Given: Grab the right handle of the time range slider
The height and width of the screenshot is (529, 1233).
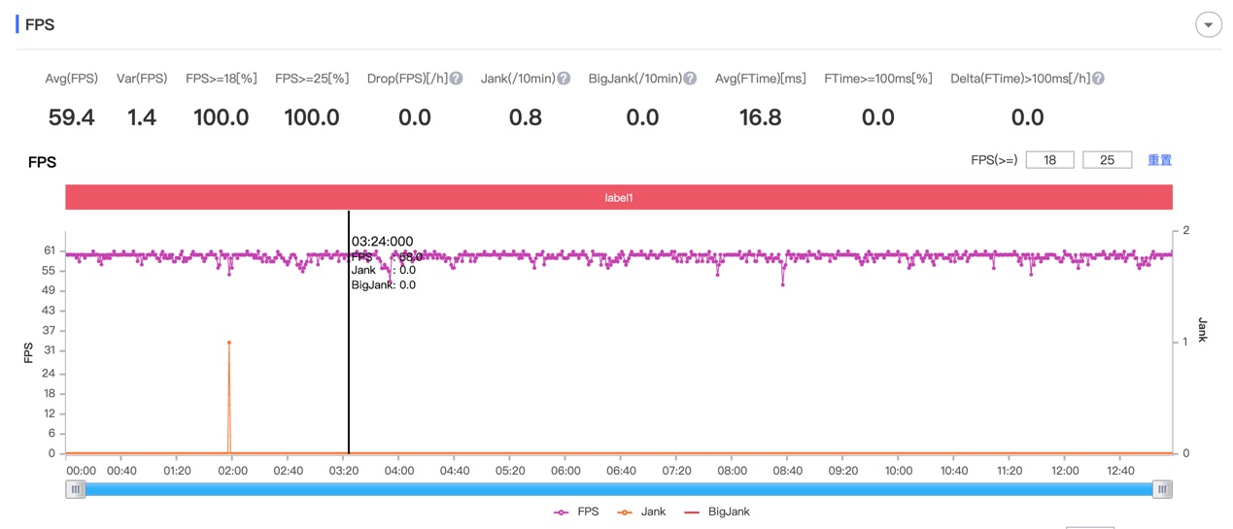Looking at the screenshot, I should click(1162, 490).
